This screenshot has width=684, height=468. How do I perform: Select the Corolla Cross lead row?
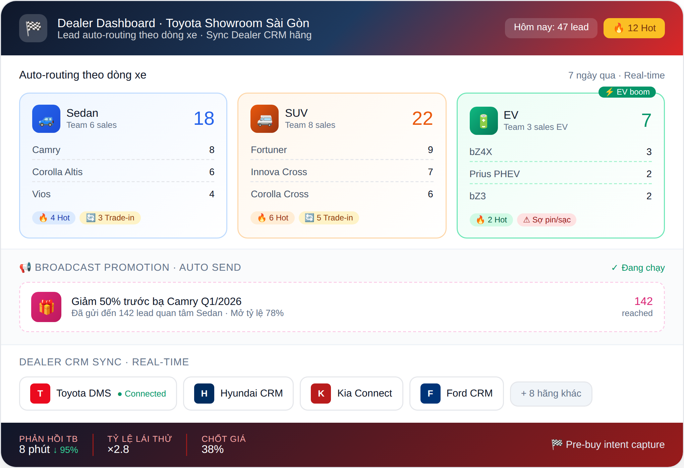click(342, 194)
